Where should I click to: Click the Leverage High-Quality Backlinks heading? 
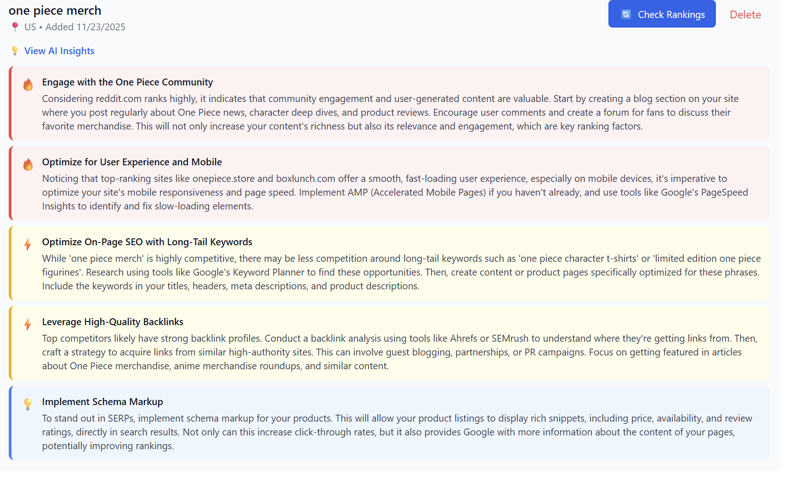113,322
